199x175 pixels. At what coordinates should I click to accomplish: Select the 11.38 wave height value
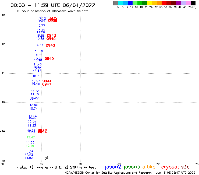(x=35, y=91)
